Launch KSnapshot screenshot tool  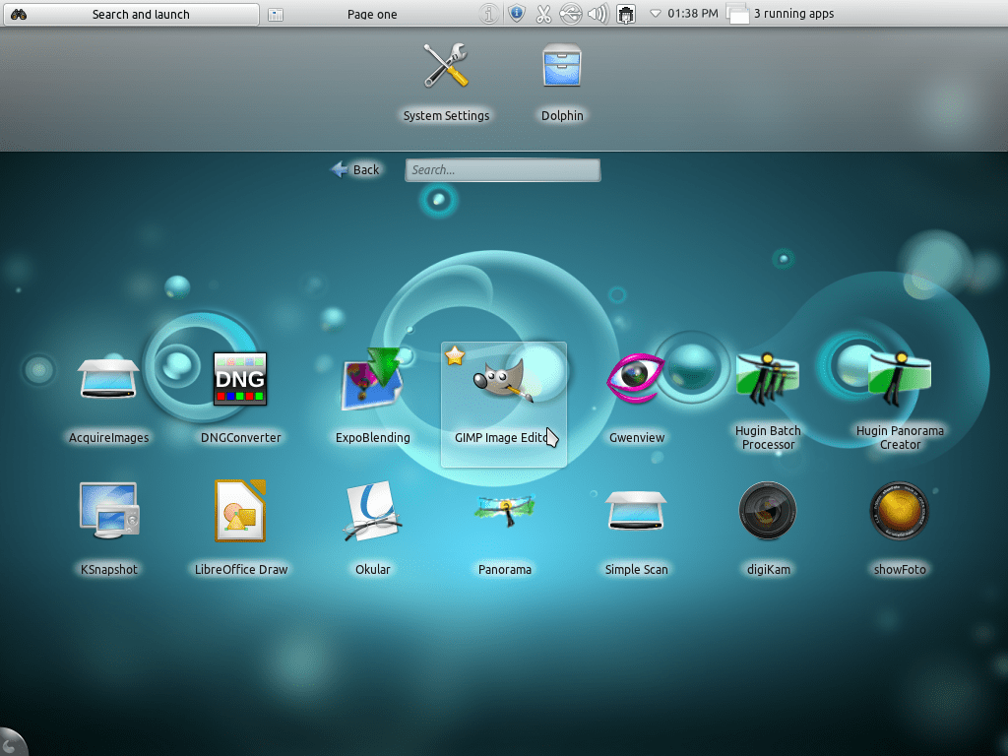coord(108,530)
